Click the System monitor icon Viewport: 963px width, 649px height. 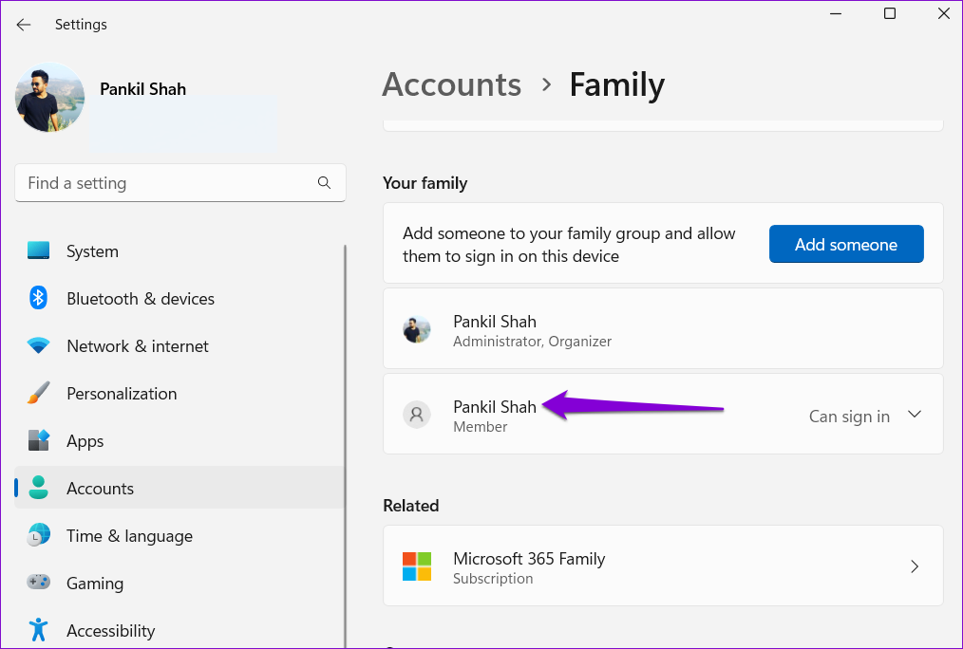38,251
